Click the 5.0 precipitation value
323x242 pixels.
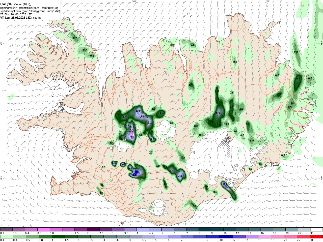218,113
